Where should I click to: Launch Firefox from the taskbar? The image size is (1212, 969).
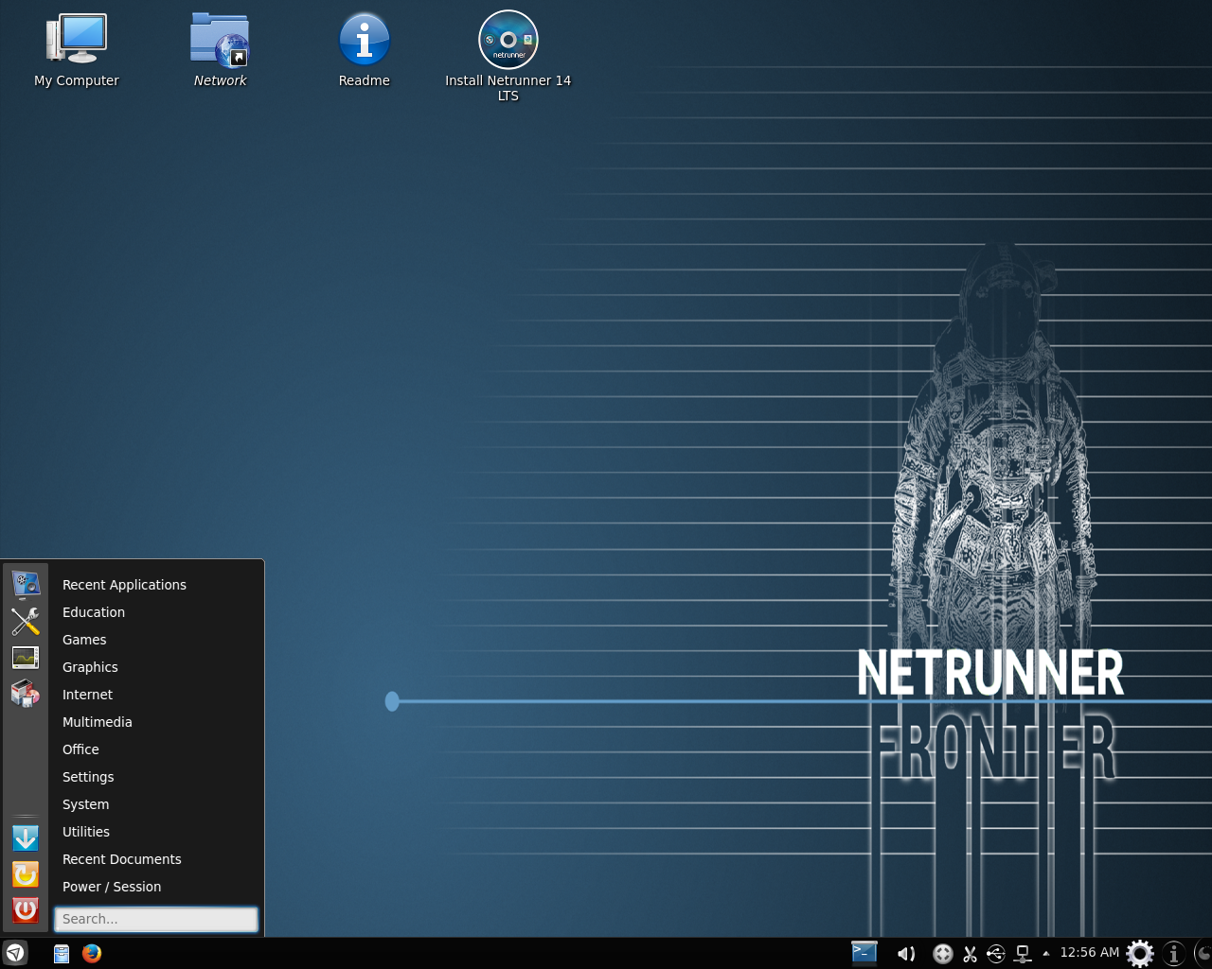pyautogui.click(x=92, y=953)
